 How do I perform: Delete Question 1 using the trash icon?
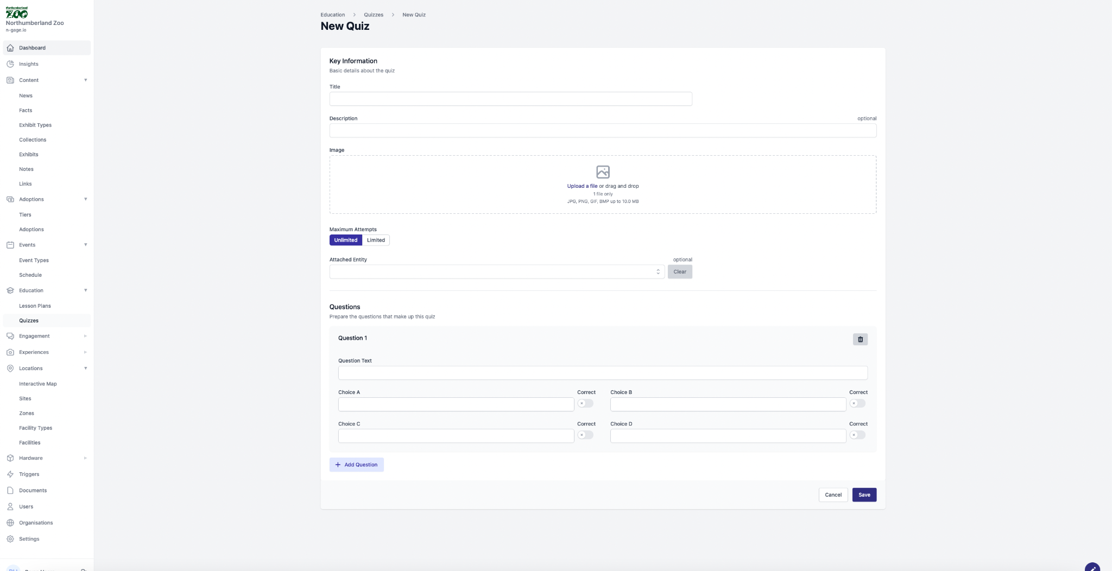tap(860, 339)
